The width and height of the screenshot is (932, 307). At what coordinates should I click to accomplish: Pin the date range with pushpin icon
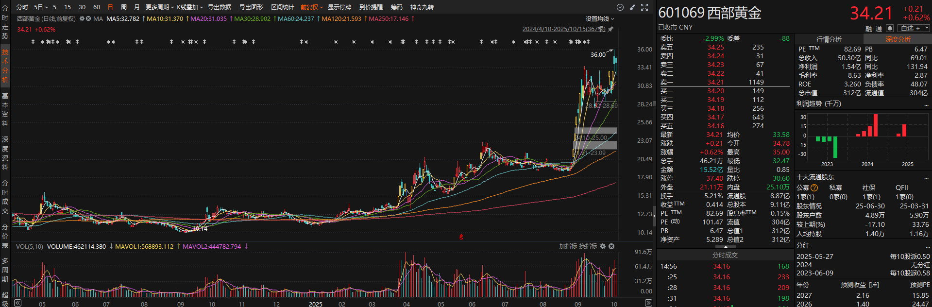(x=611, y=29)
